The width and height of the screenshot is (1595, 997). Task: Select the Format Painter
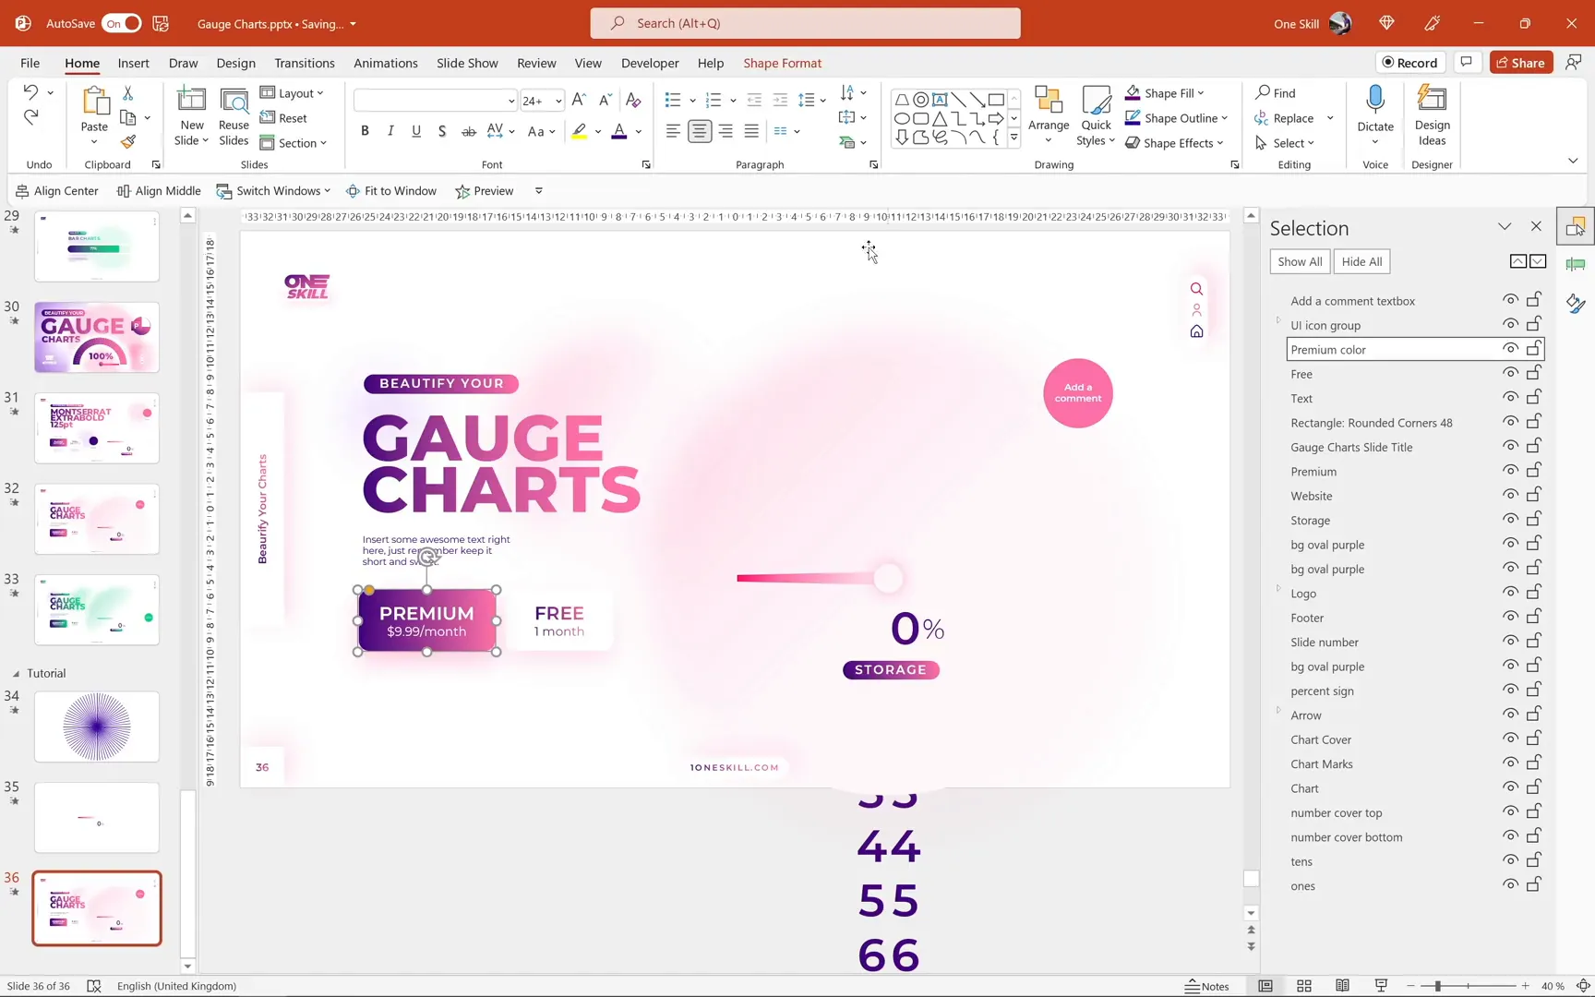click(x=128, y=142)
